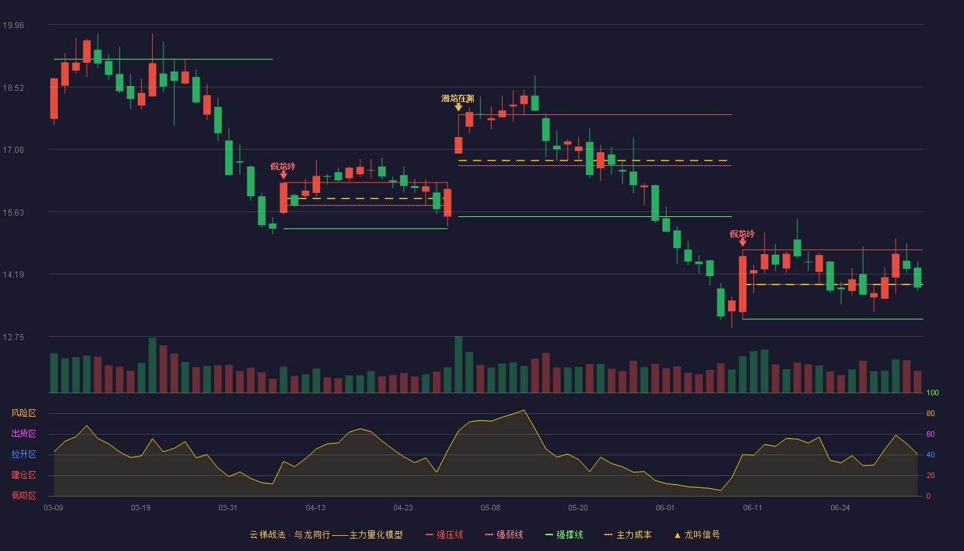Image resolution: width=964 pixels, height=551 pixels.
Task: Toggle the 龙吟信号 legend entry
Action: click(x=697, y=534)
